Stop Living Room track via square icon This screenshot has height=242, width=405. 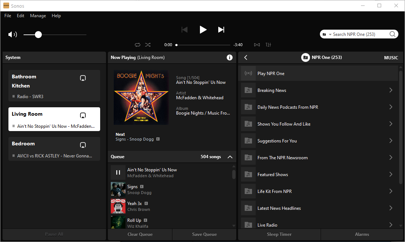click(x=14, y=126)
